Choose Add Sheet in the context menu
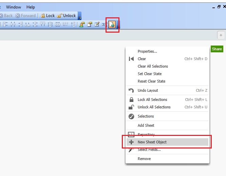Viewport: 226px width, 176px height. click(x=167, y=125)
